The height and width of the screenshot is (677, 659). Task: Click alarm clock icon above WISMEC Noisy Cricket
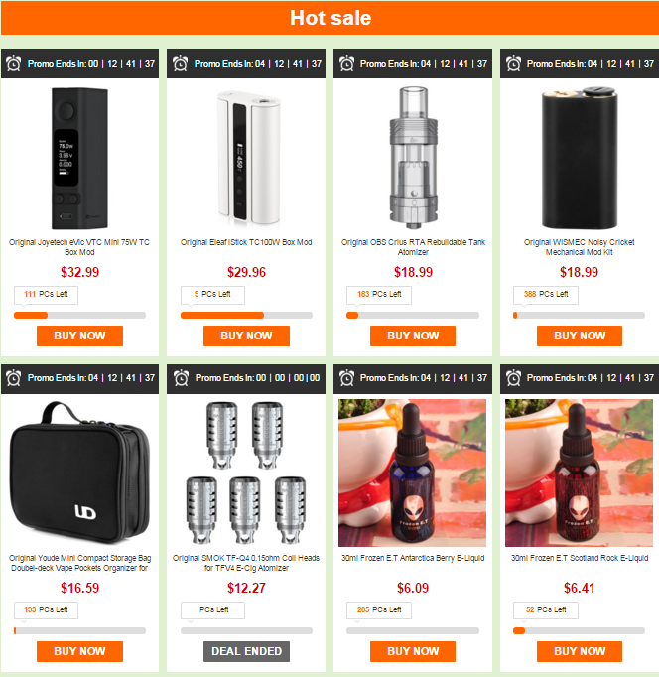click(513, 64)
